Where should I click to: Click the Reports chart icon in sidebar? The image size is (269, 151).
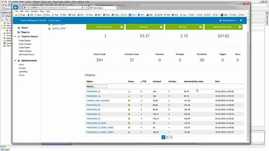[18, 32]
